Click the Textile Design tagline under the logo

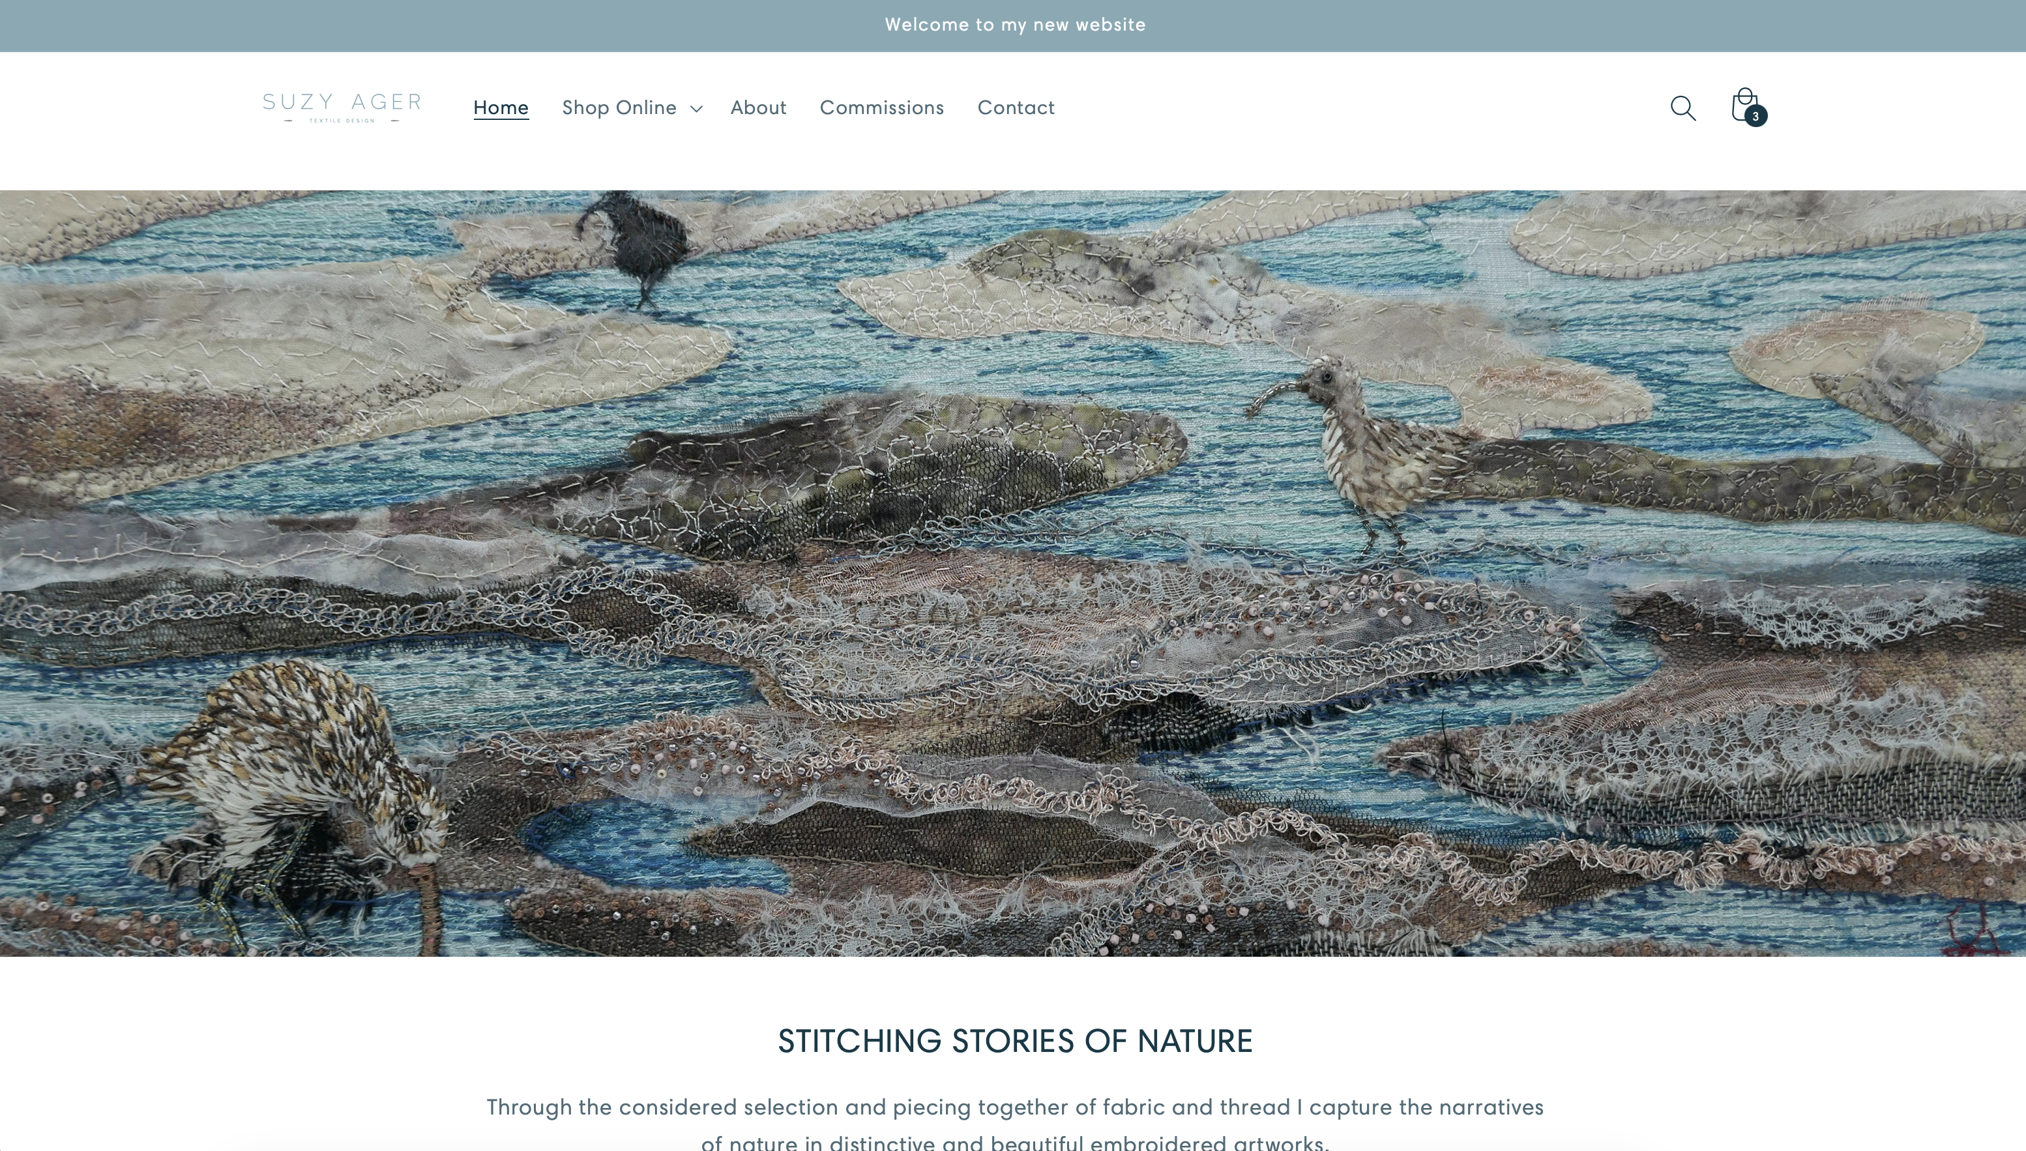[x=342, y=120]
